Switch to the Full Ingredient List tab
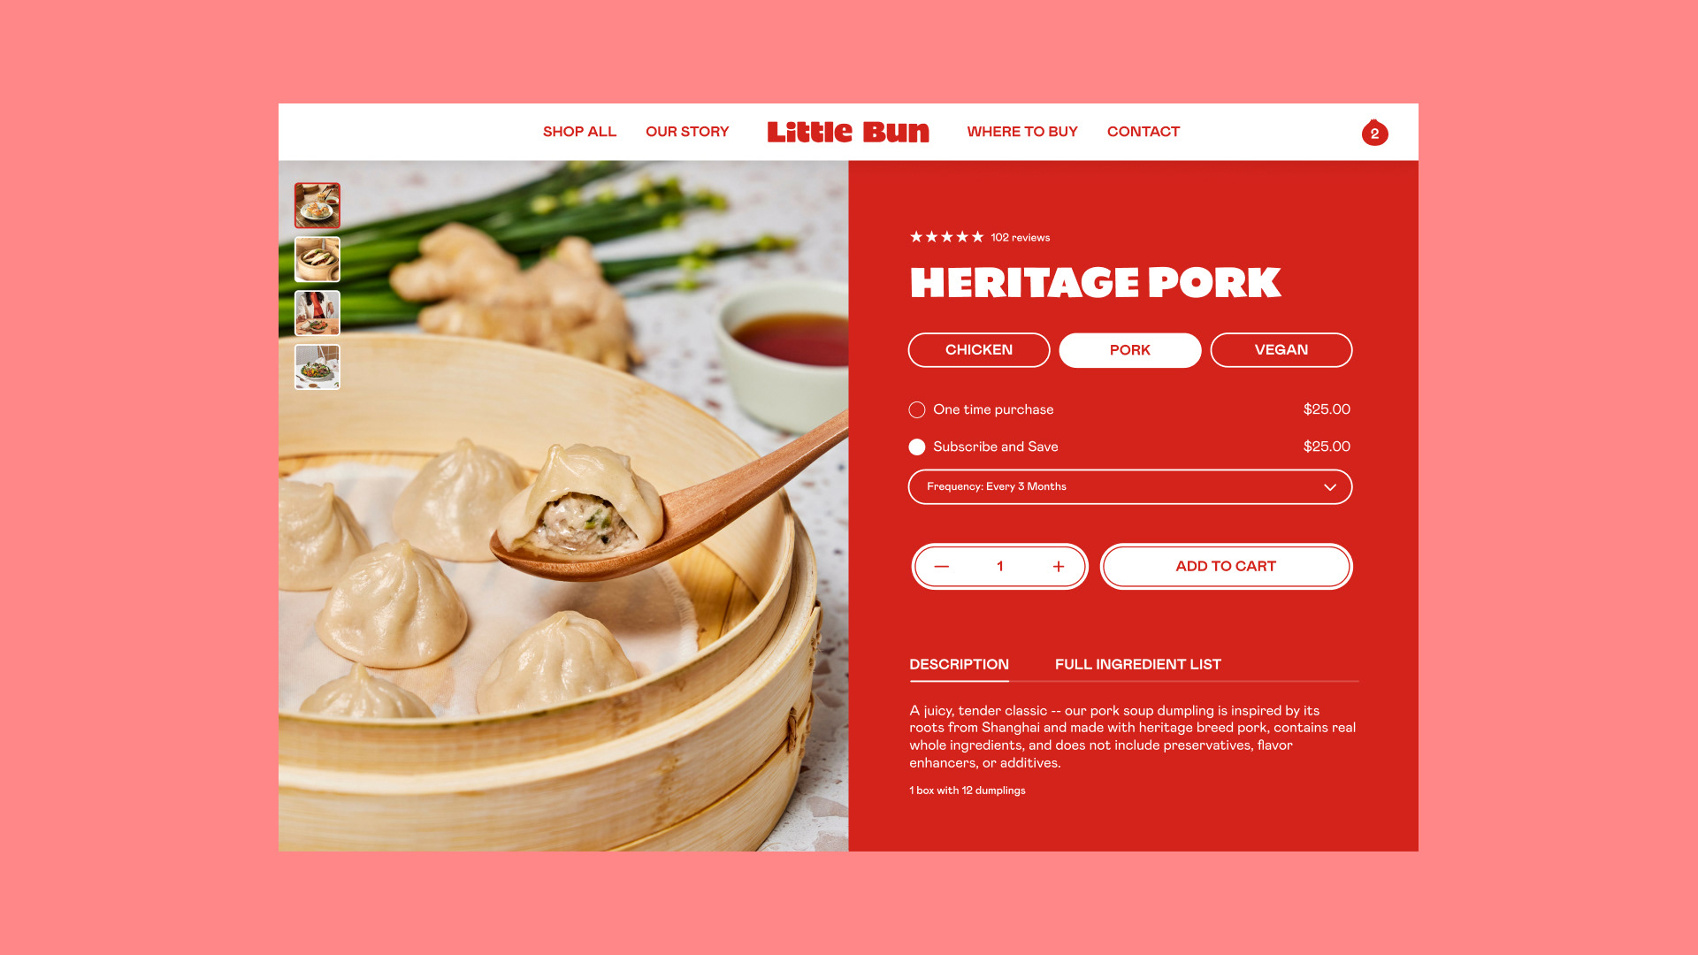The height and width of the screenshot is (955, 1698). [x=1138, y=664]
